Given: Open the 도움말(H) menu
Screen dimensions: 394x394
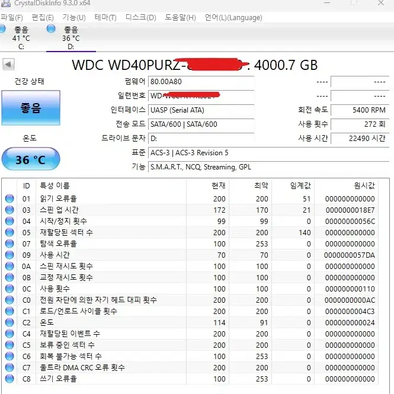Looking at the screenshot, I should 180,18.
